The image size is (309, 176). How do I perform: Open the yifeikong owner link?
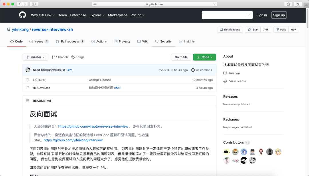[x=20, y=29]
